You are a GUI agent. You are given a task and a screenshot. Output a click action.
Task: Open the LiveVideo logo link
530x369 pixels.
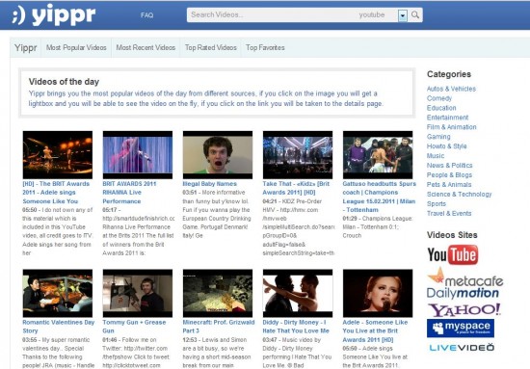(x=462, y=348)
